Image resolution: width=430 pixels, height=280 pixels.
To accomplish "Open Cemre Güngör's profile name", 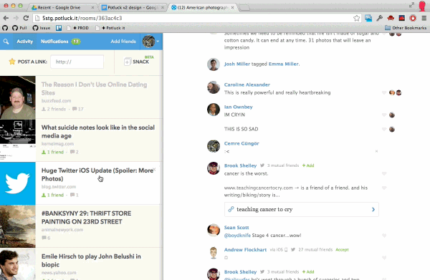I will (x=242, y=143).
